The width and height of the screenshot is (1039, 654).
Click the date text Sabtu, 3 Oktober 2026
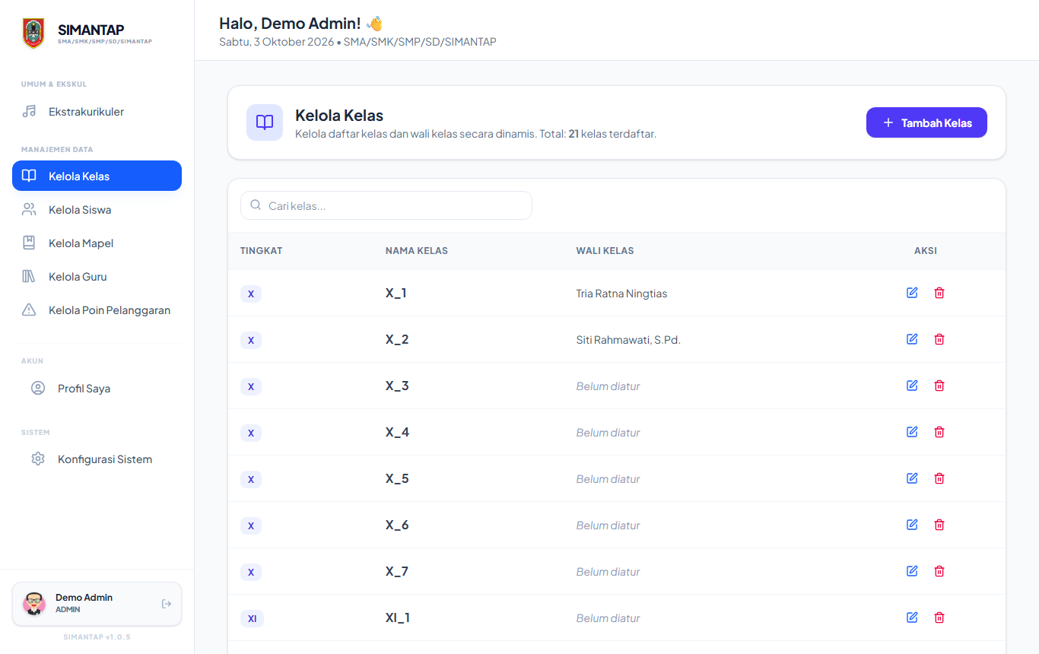point(276,42)
